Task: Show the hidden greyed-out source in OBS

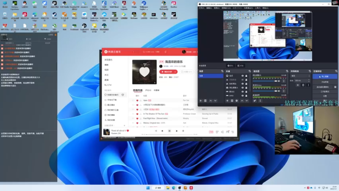Action: [x=242, y=80]
